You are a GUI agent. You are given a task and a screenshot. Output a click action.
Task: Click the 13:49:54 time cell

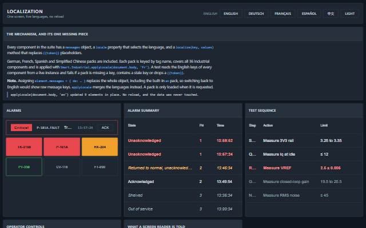point(224,182)
